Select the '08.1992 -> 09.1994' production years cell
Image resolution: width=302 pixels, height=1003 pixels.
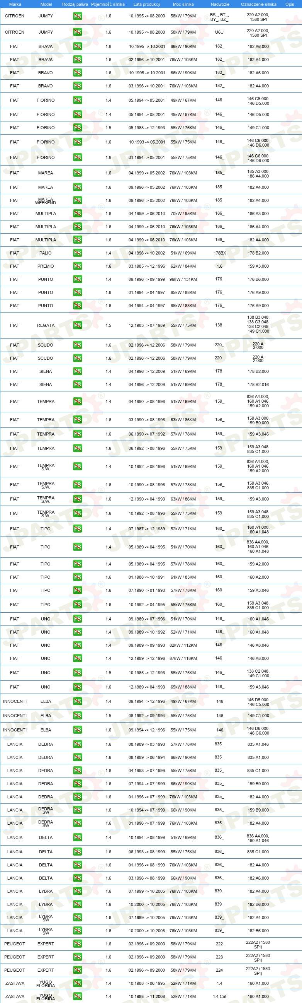click(x=146, y=716)
